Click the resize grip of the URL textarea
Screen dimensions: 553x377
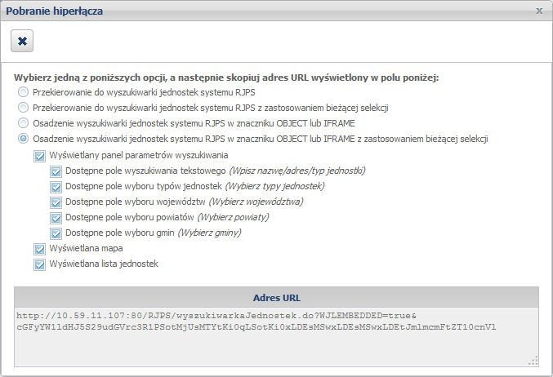(x=533, y=359)
